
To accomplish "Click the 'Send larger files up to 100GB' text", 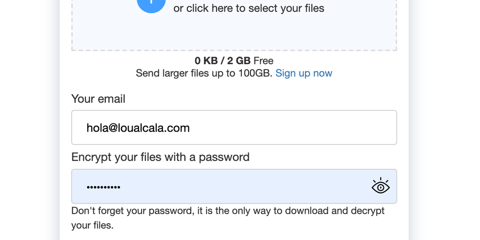I will point(204,73).
